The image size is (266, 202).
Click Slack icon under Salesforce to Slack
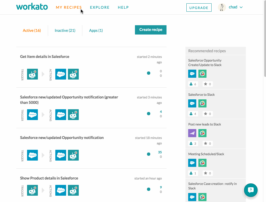click(202, 103)
